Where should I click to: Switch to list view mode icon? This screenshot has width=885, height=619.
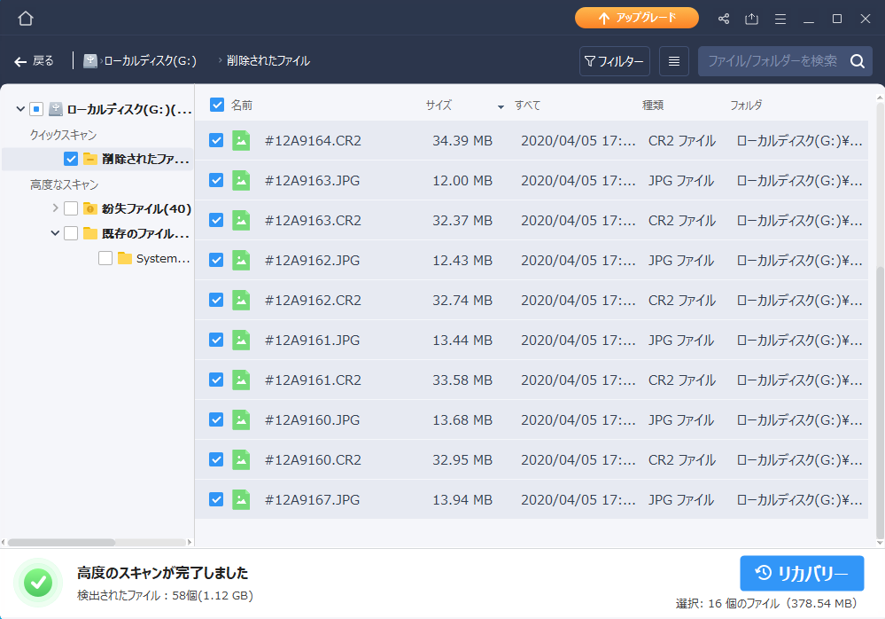pyautogui.click(x=674, y=61)
